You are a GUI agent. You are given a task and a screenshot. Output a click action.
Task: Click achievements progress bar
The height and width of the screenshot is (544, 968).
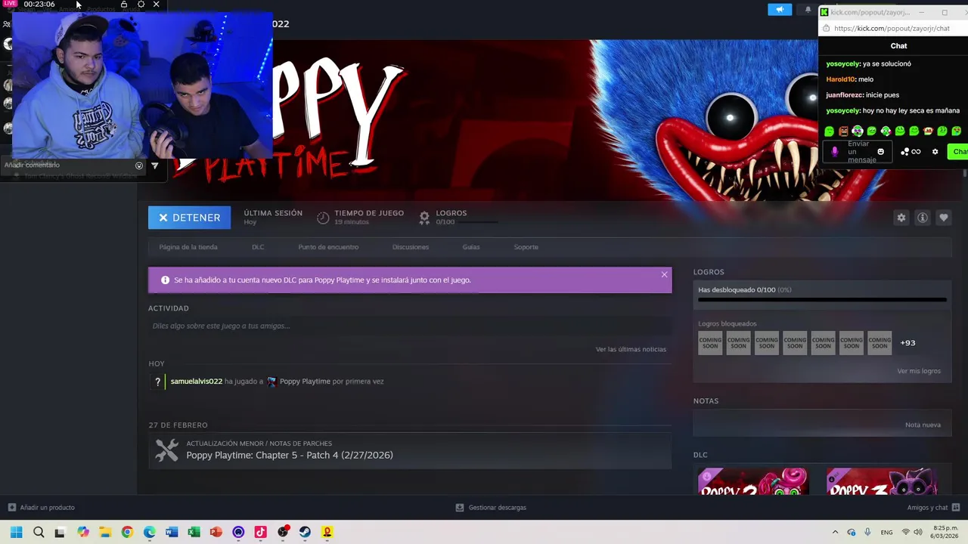coord(822,300)
